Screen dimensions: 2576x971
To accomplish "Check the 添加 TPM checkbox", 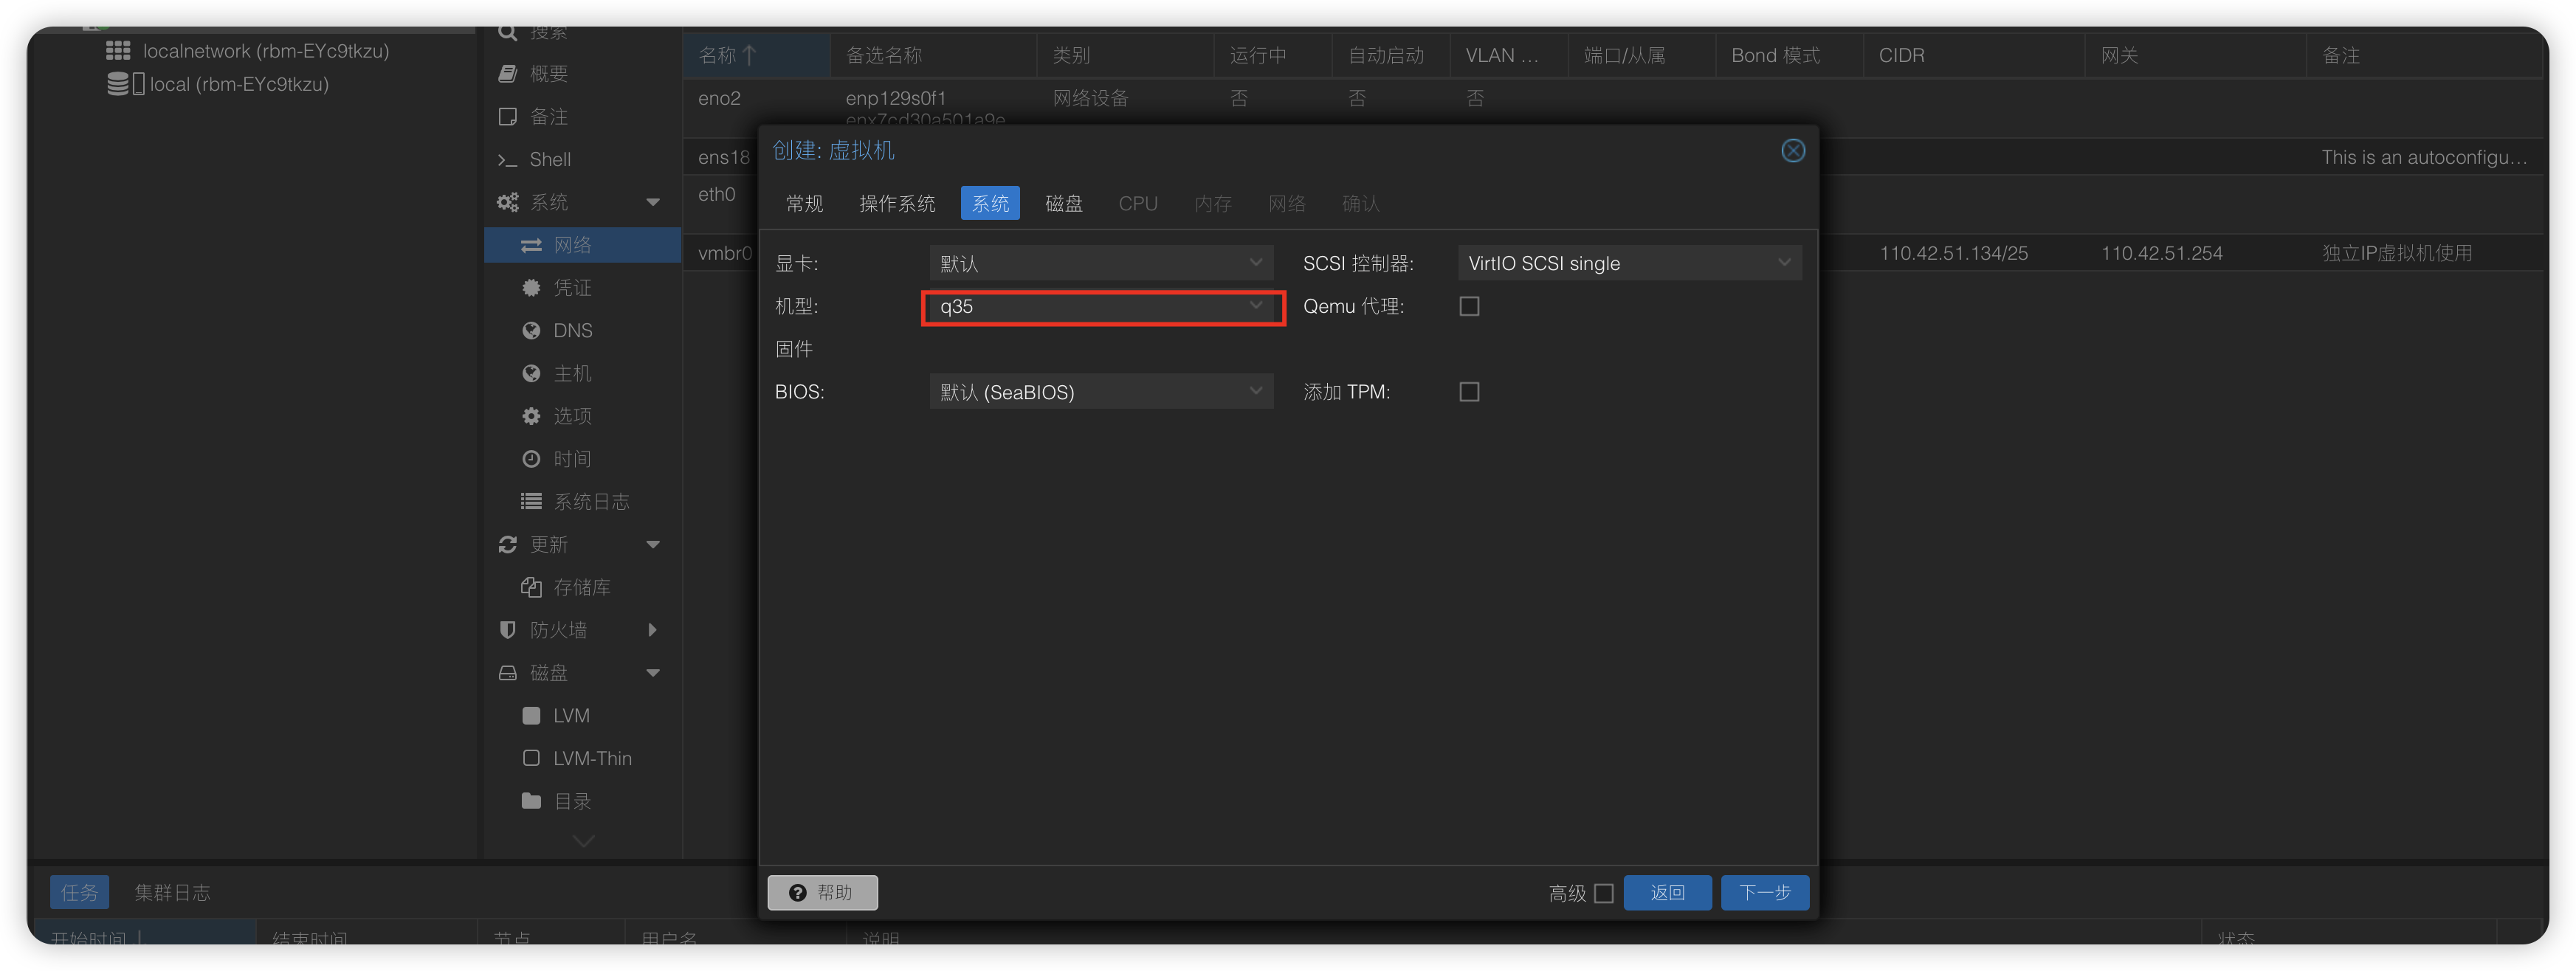I will (x=1469, y=392).
